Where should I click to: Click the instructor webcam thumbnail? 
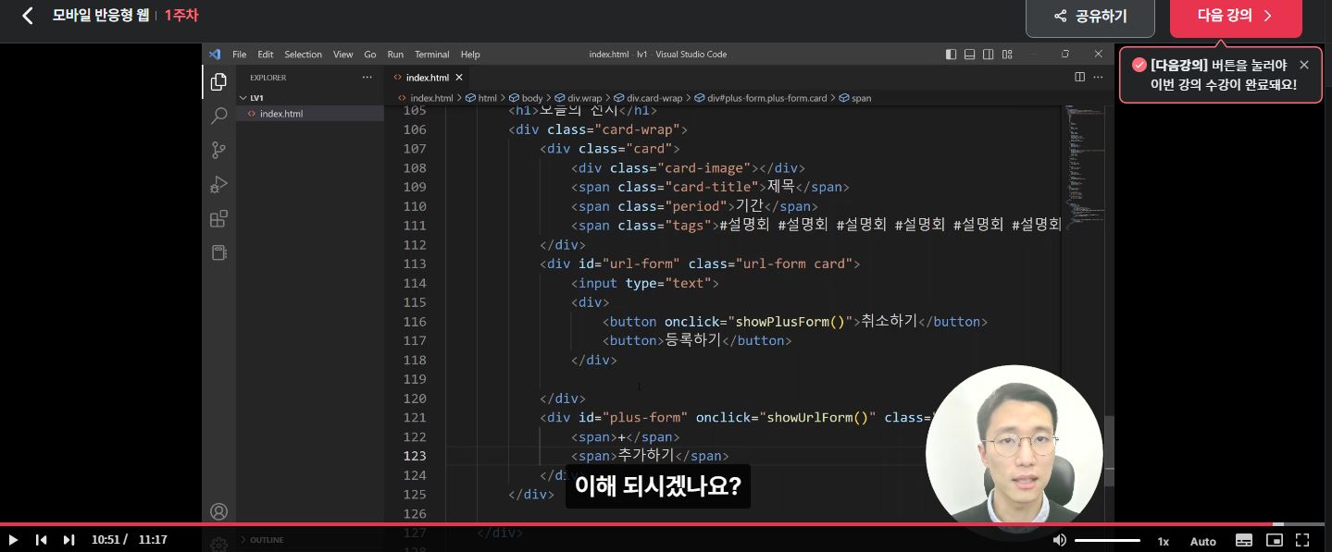[x=1014, y=453]
